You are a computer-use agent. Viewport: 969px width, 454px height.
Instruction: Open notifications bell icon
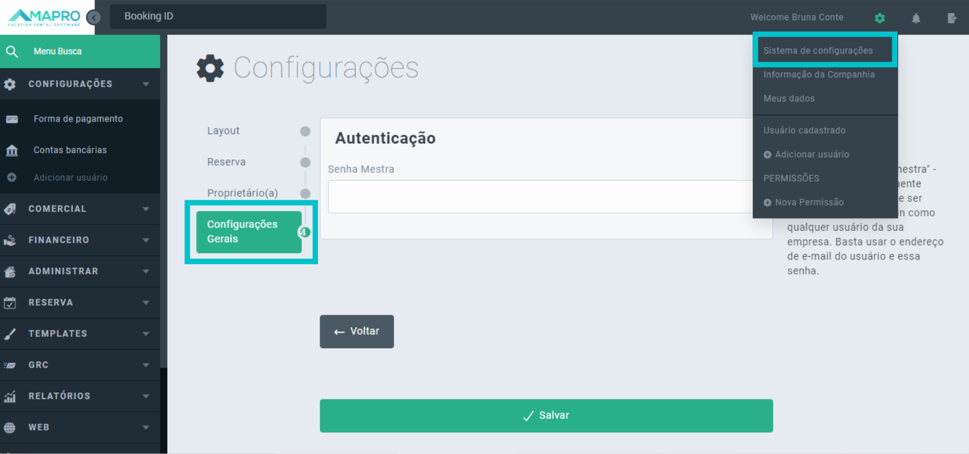[x=916, y=18]
